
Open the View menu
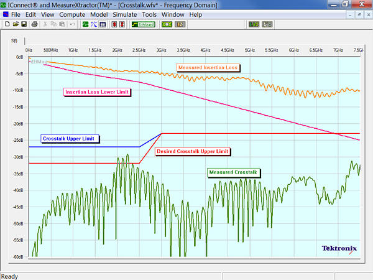pos(48,14)
